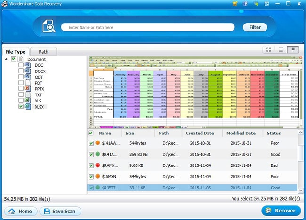Switch to list view
306x220 pixels.
click(281, 50)
